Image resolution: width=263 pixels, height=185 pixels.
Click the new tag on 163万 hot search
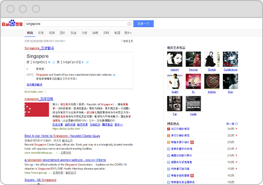click(192, 176)
